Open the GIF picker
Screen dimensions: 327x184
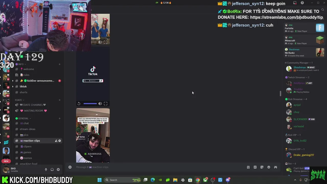(255, 167)
